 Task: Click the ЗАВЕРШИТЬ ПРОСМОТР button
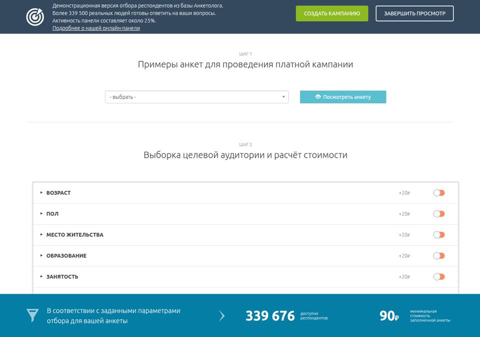[x=414, y=13]
